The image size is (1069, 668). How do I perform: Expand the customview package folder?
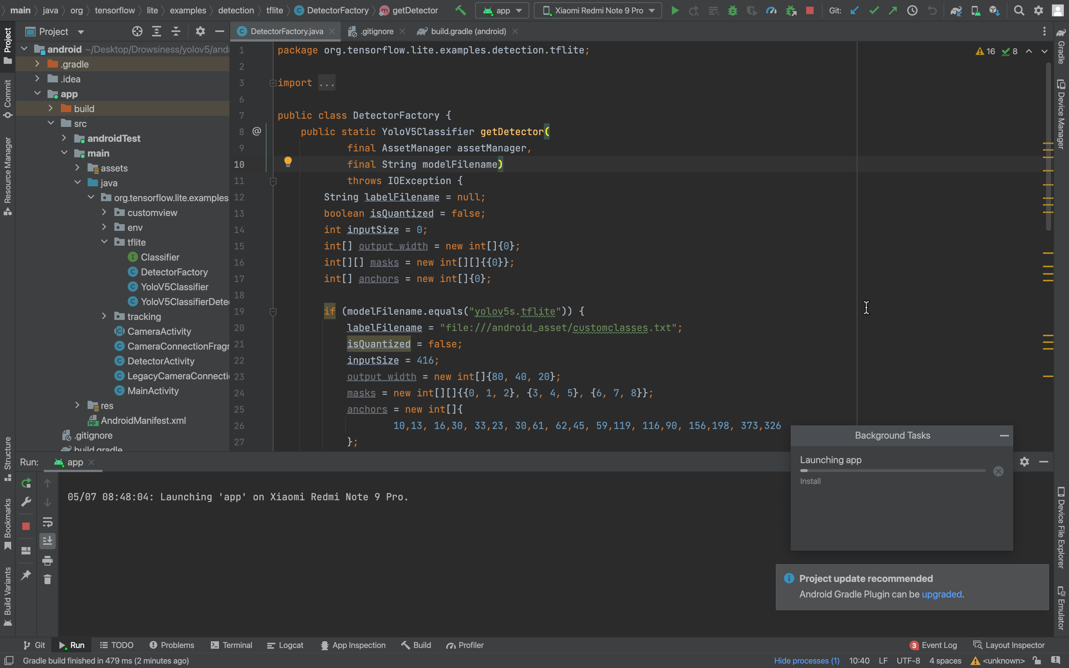pos(104,213)
